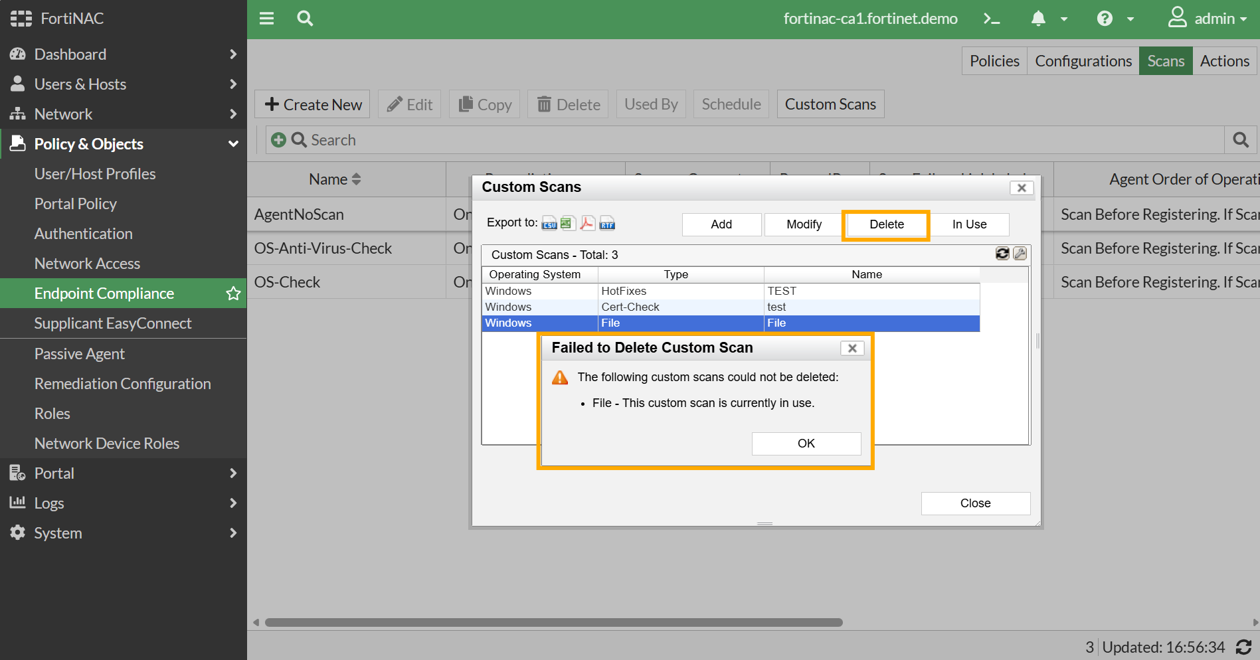This screenshot has height=660, width=1260.
Task: Click Modify in Custom Scans dialog
Action: pos(804,224)
